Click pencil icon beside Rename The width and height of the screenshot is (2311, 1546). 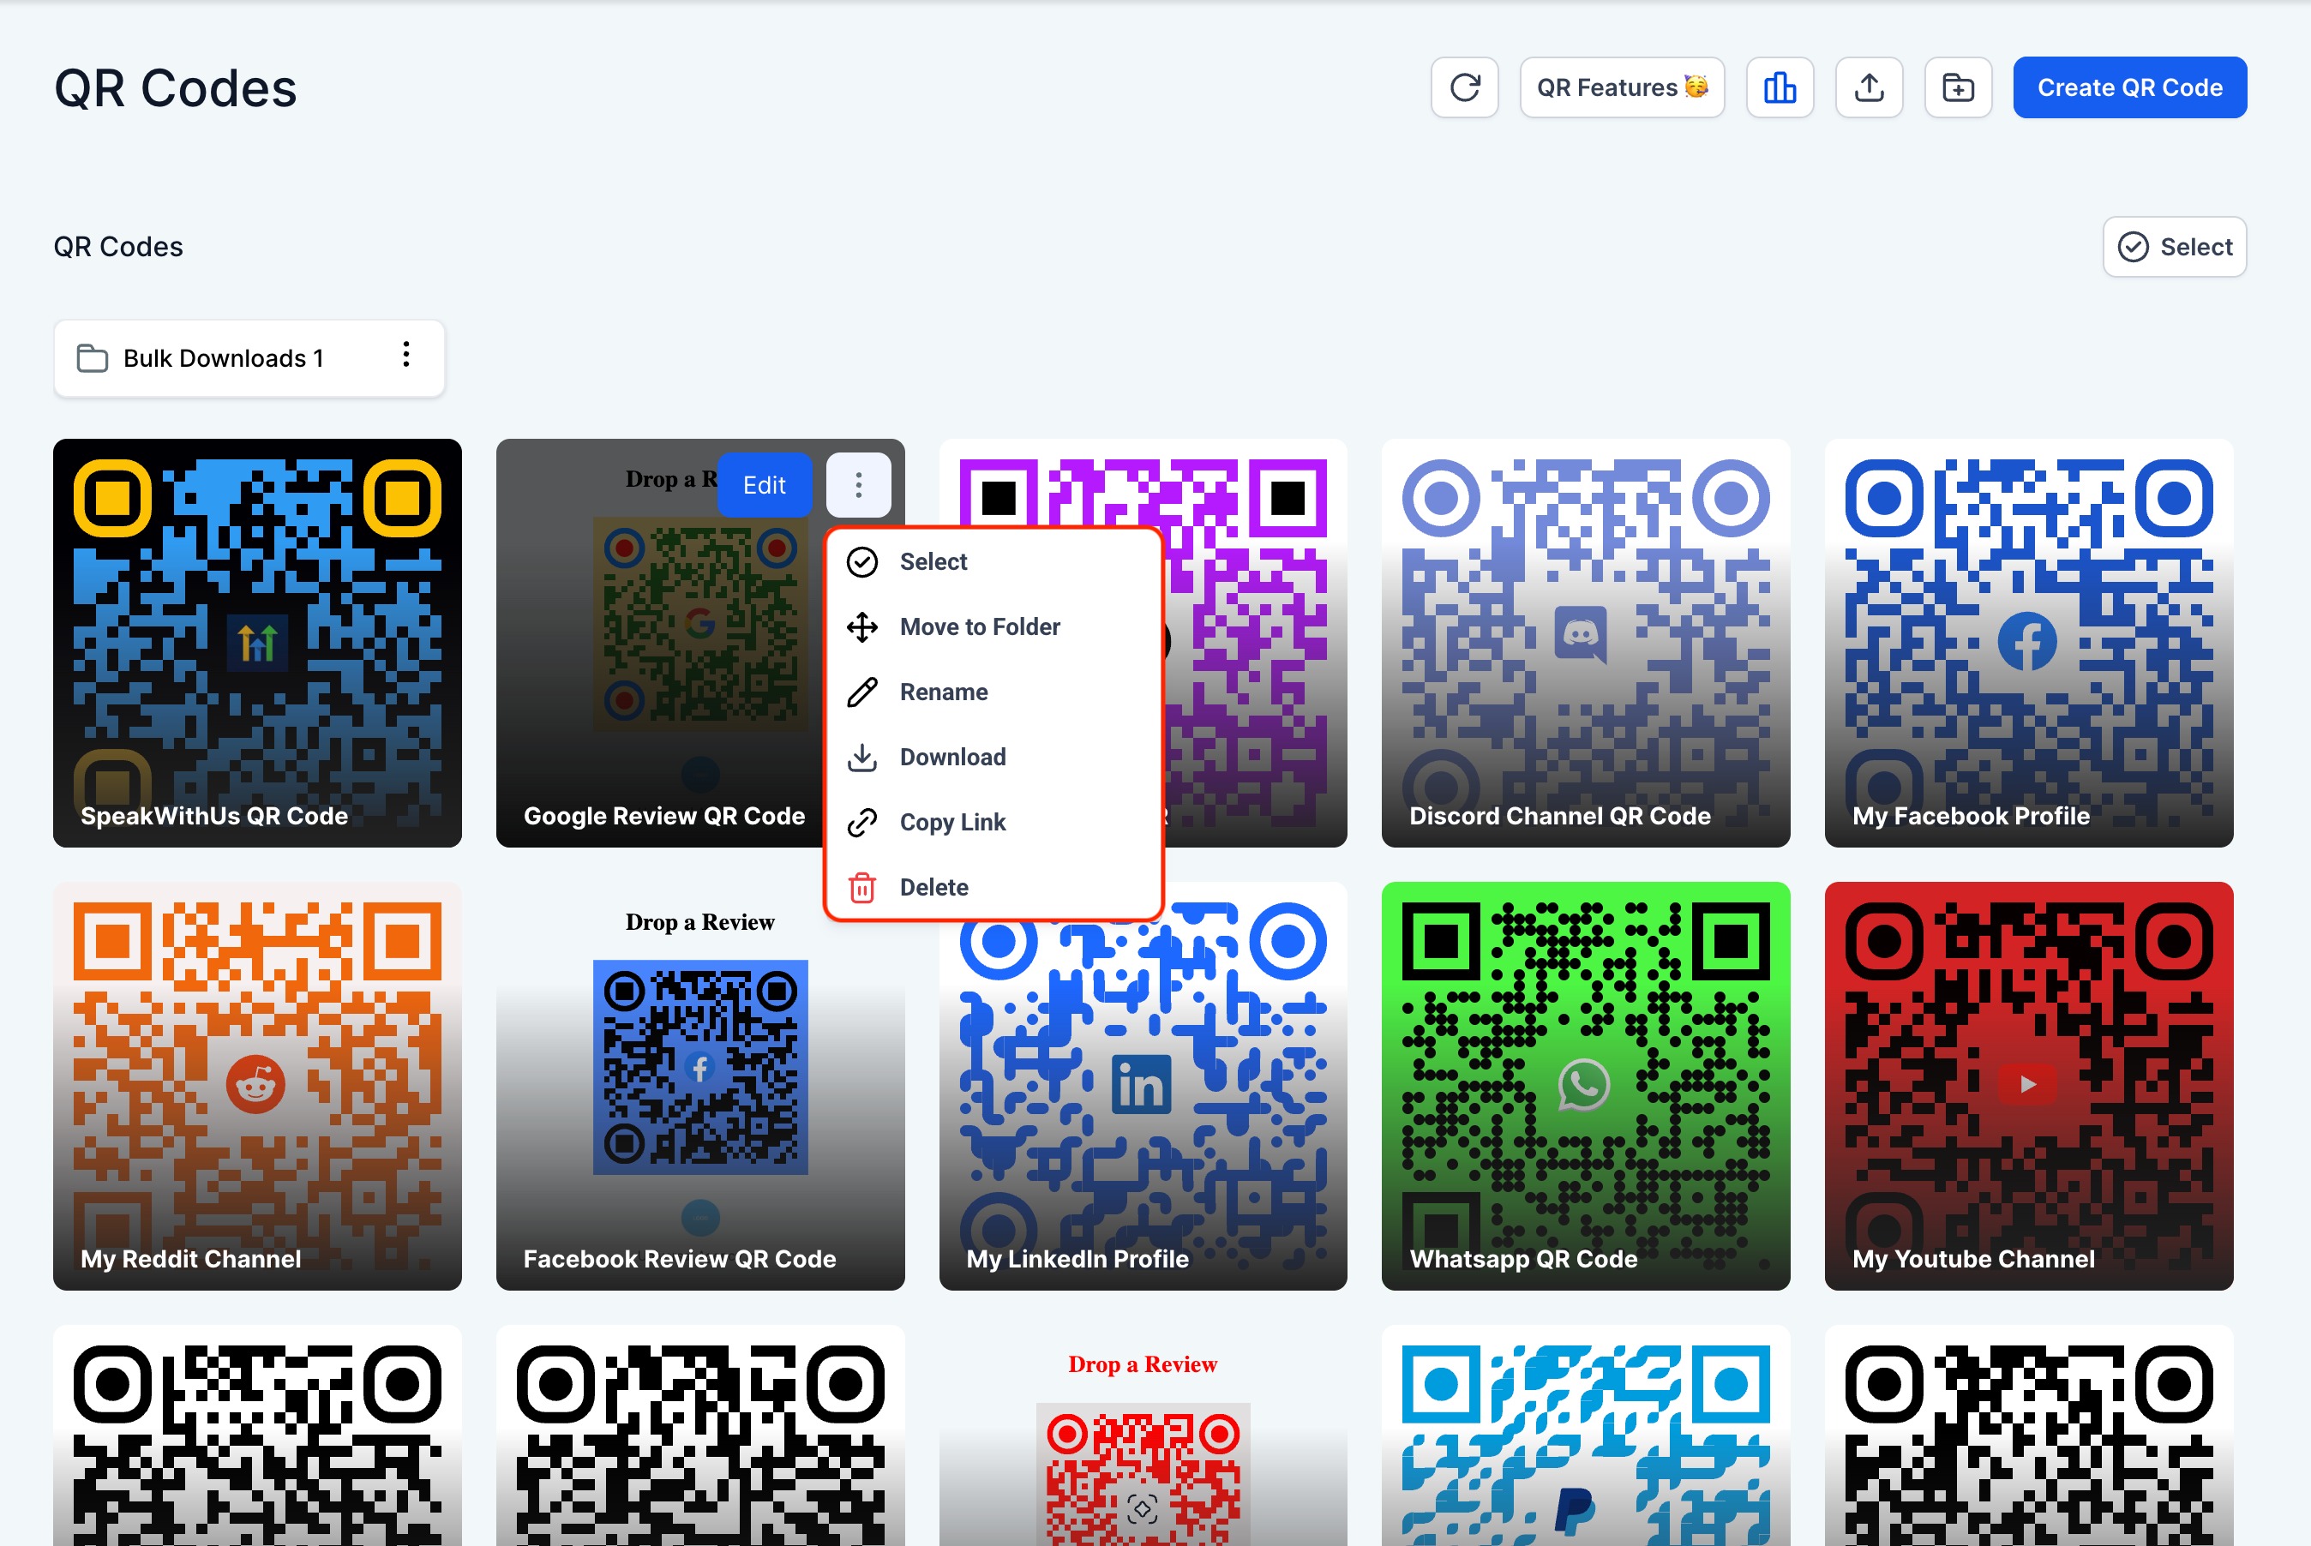click(x=861, y=692)
